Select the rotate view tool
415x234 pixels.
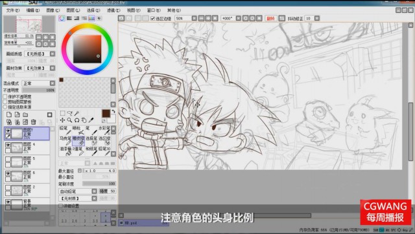pyautogui.click(x=77, y=120)
